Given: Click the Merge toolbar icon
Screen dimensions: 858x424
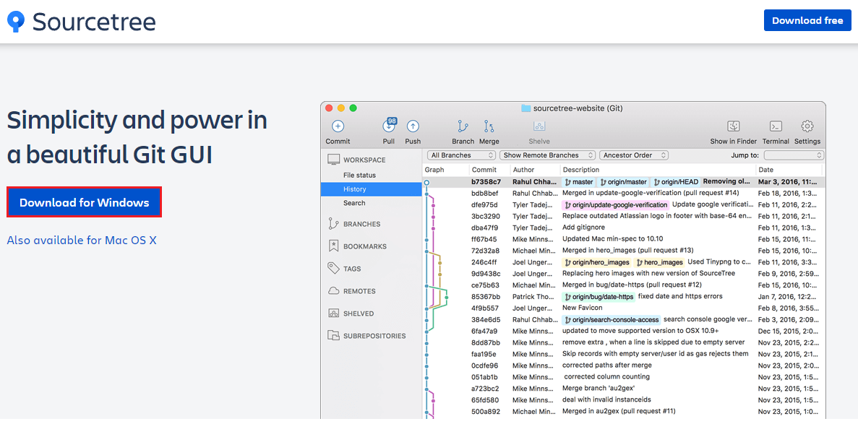Looking at the screenshot, I should tap(489, 126).
